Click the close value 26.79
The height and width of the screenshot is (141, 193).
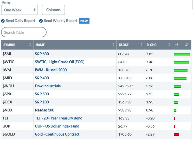(123, 126)
